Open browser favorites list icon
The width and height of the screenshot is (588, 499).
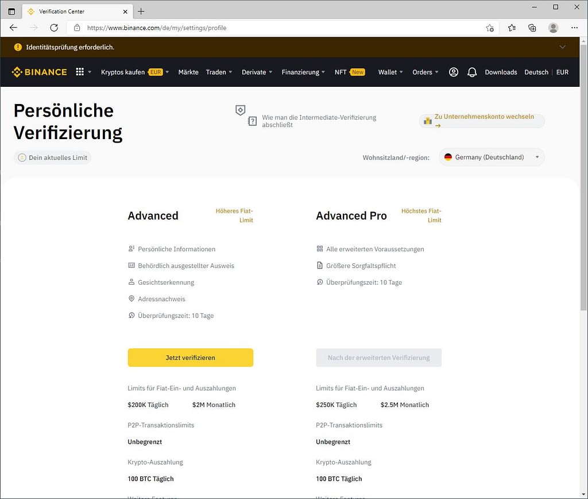point(512,28)
